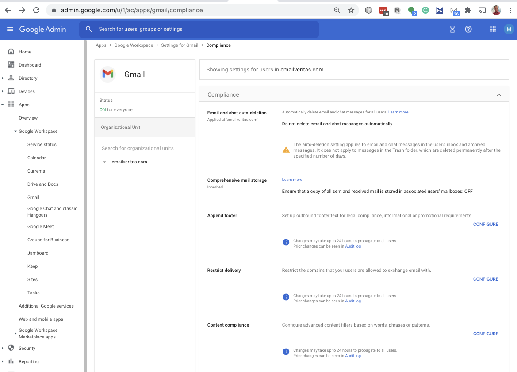The height and width of the screenshot is (372, 517).
Task: Open the Chrome profile picture
Action: pyautogui.click(x=496, y=10)
